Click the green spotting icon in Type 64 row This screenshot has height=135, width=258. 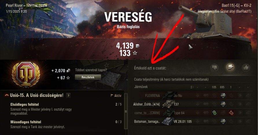tap(214, 113)
